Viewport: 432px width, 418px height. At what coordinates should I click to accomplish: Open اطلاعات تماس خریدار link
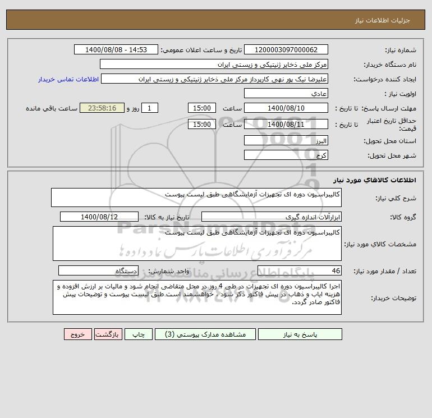pos(68,79)
